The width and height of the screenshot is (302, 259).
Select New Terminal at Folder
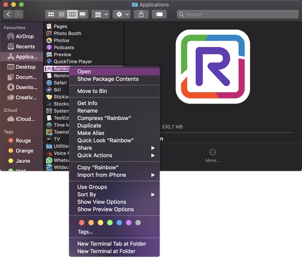(106, 251)
